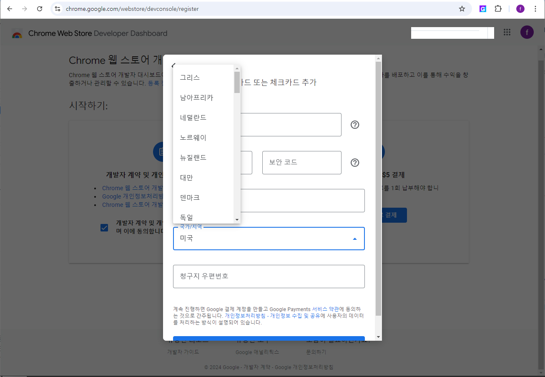This screenshot has height=377, width=545.
Task: Open the 서비스 약관 link
Action: coord(326,309)
